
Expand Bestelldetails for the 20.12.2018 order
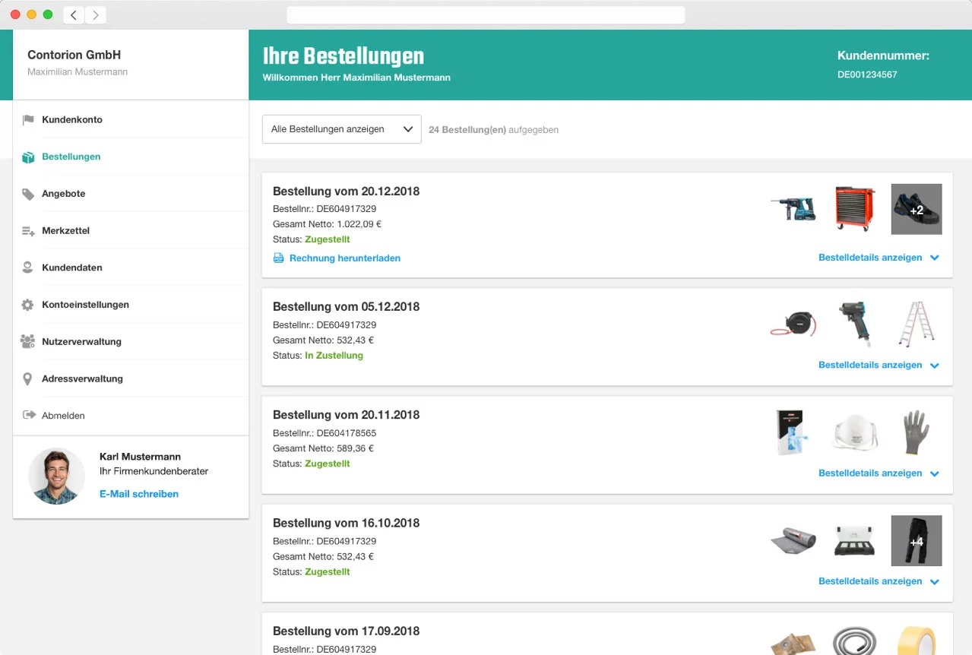point(879,258)
